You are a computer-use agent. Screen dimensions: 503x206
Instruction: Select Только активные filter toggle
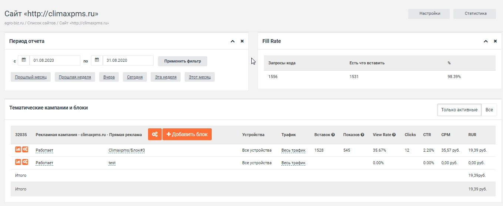(459, 110)
